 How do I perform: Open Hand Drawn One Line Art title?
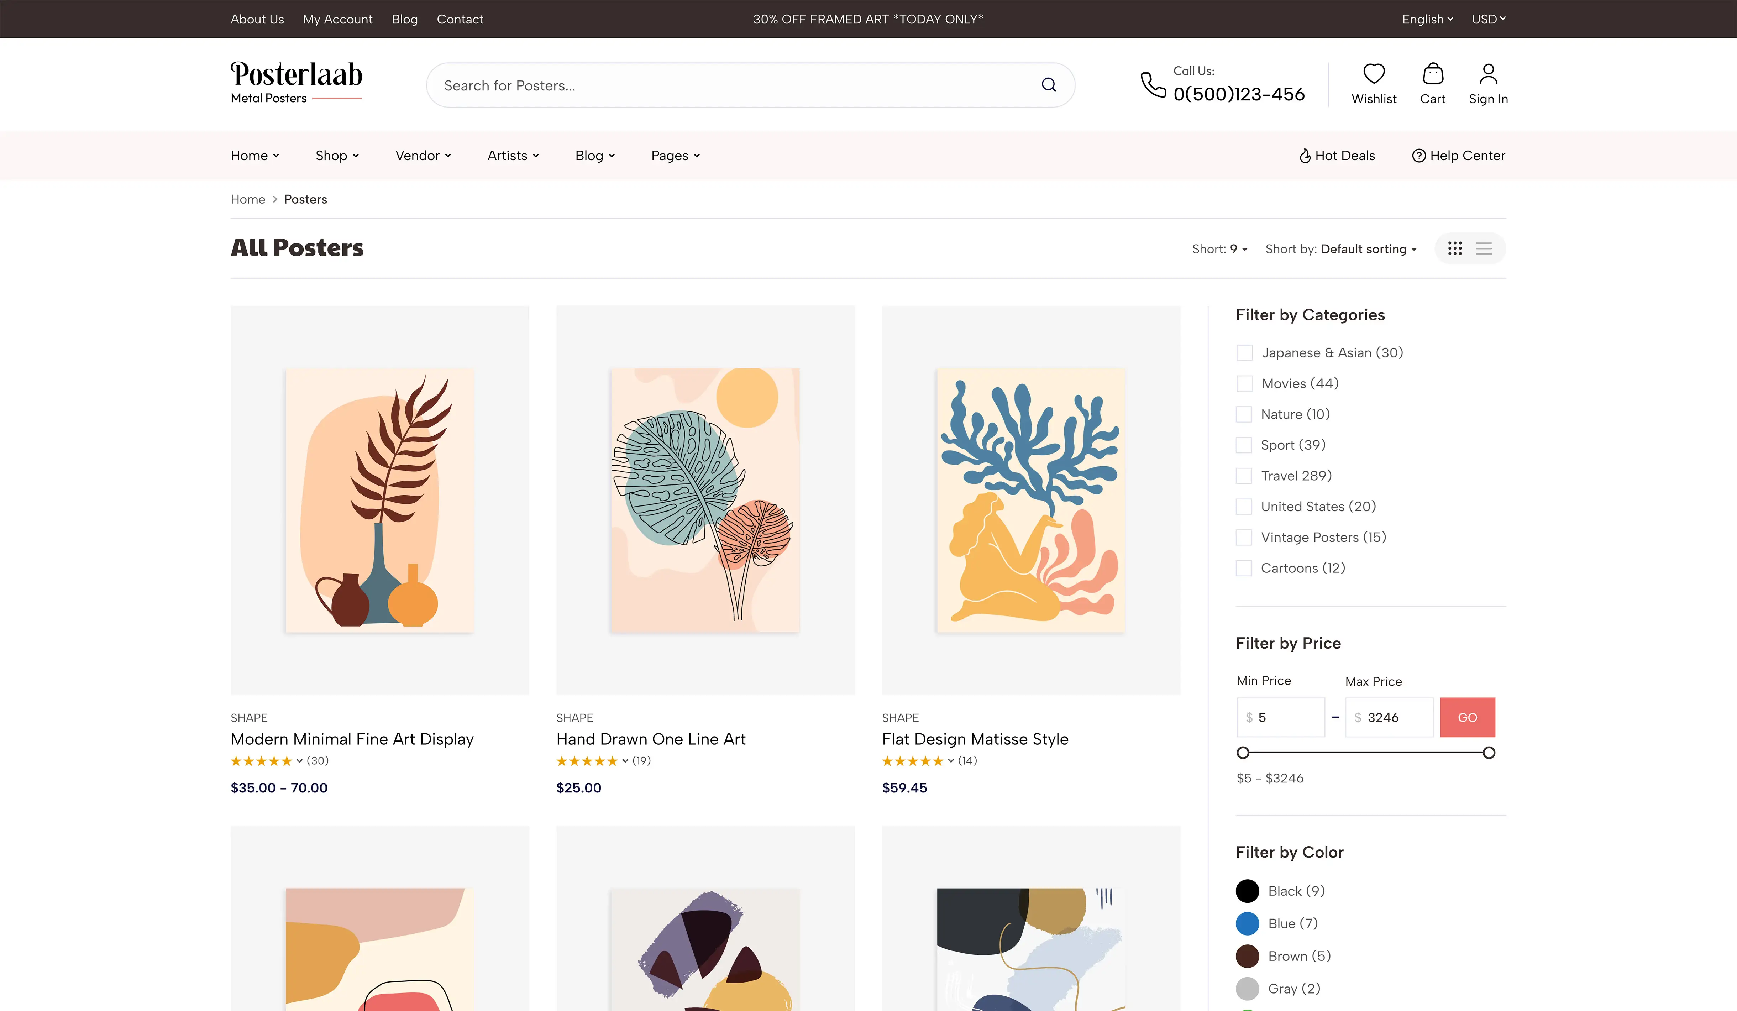click(x=651, y=739)
